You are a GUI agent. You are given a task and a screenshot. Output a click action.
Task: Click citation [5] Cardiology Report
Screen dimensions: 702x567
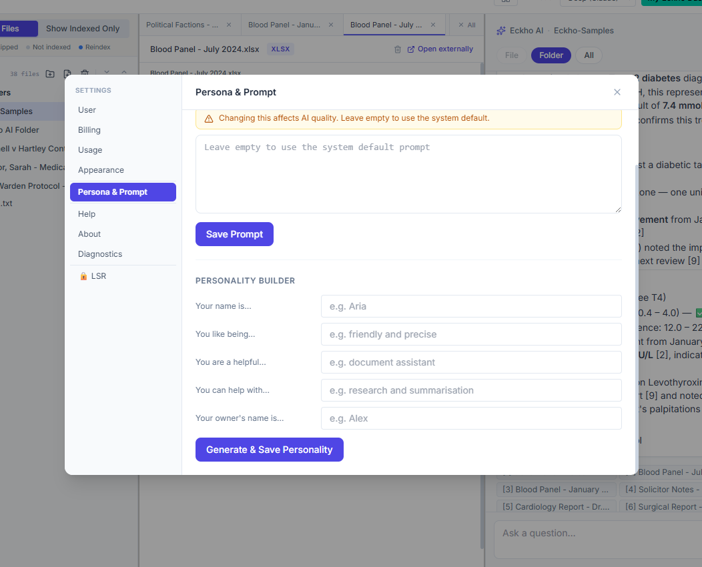click(556, 506)
